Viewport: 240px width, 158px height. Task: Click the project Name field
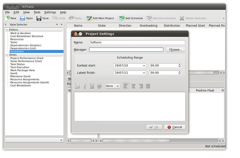137,42
